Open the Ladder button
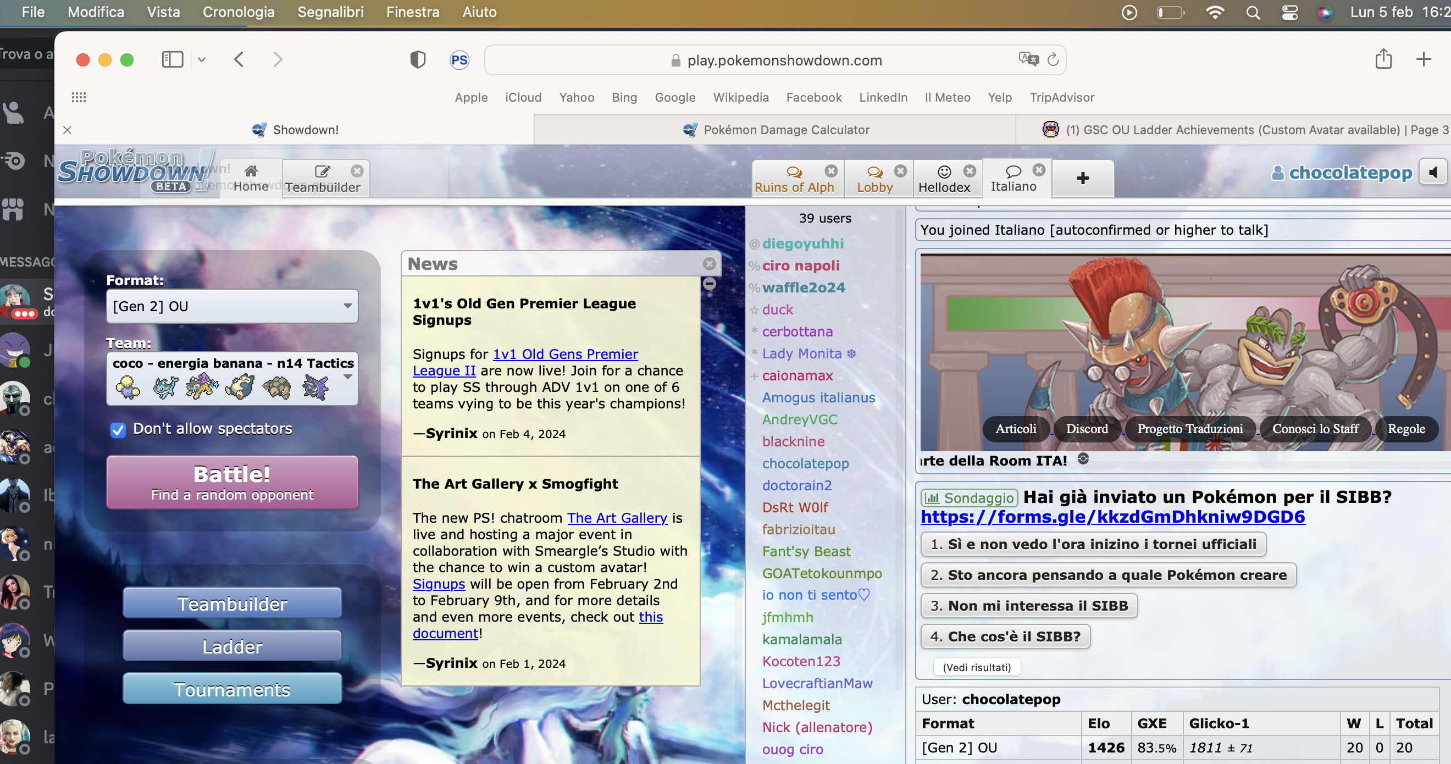The width and height of the screenshot is (1451, 764). [x=232, y=646]
